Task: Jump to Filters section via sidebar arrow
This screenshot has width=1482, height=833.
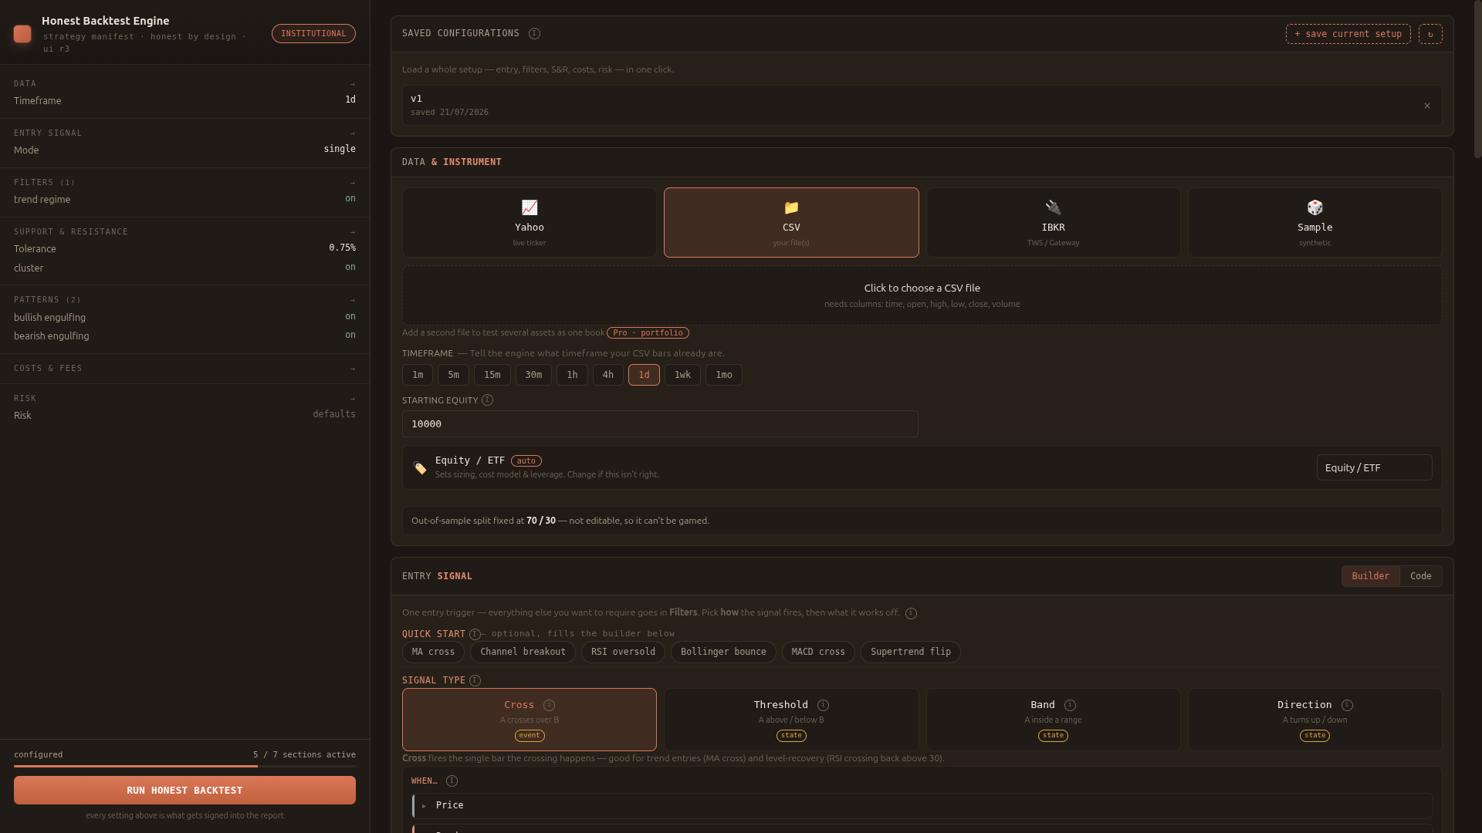Action: (x=353, y=183)
